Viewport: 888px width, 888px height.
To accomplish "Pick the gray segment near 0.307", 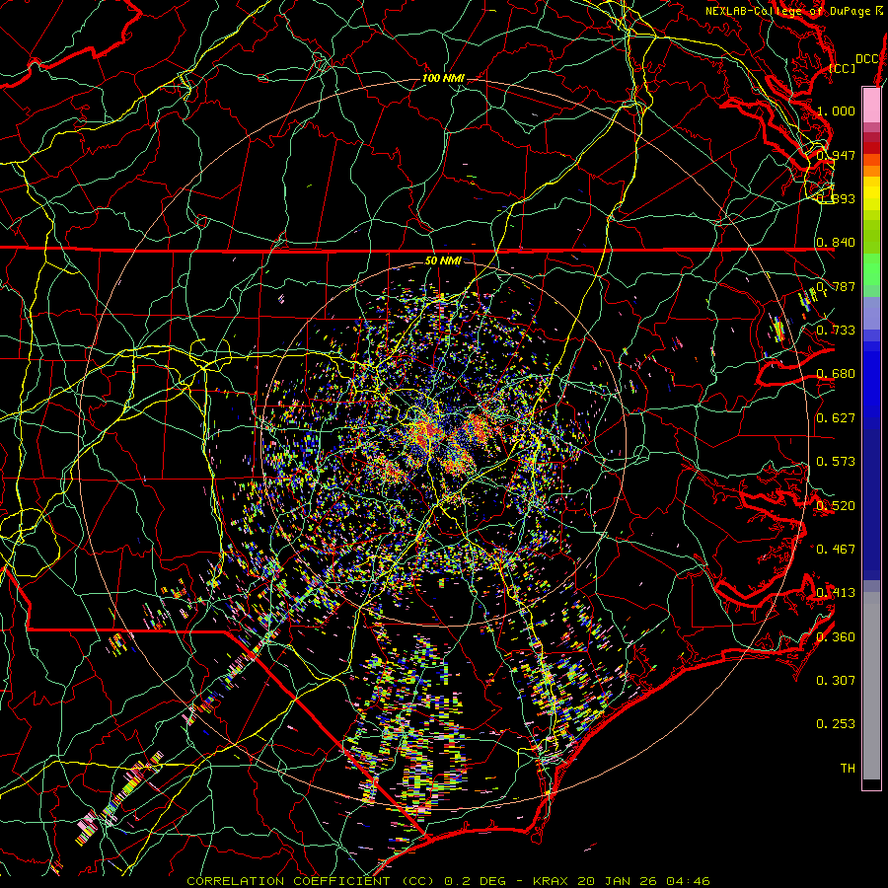I will 871,691.
